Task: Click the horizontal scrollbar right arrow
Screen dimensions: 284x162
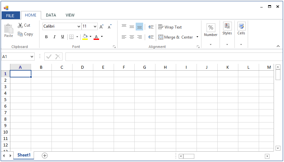Action: 267,156
